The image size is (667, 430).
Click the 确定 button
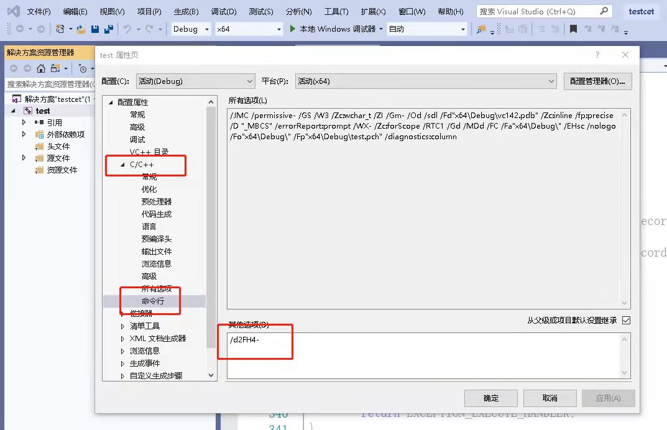[x=490, y=398]
